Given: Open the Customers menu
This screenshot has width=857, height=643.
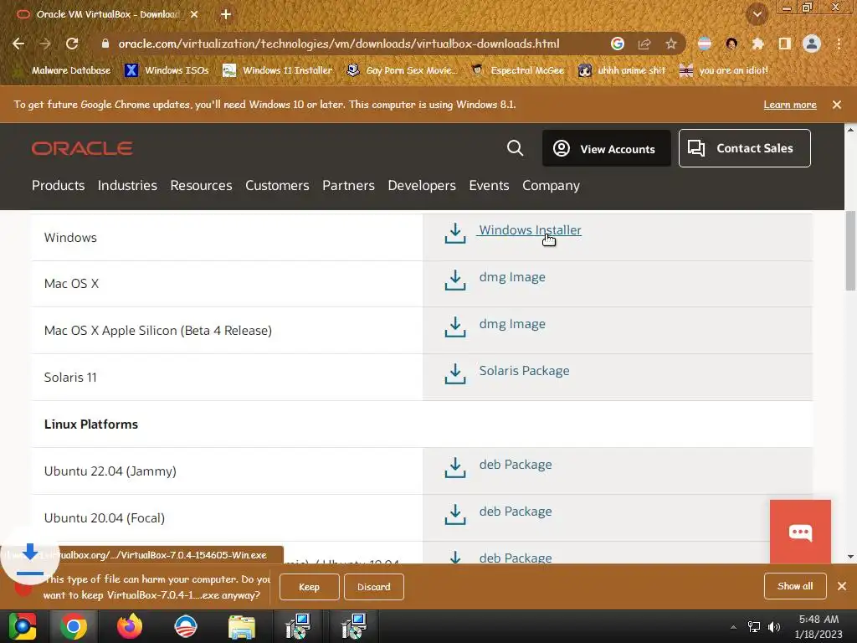Looking at the screenshot, I should pyautogui.click(x=277, y=185).
